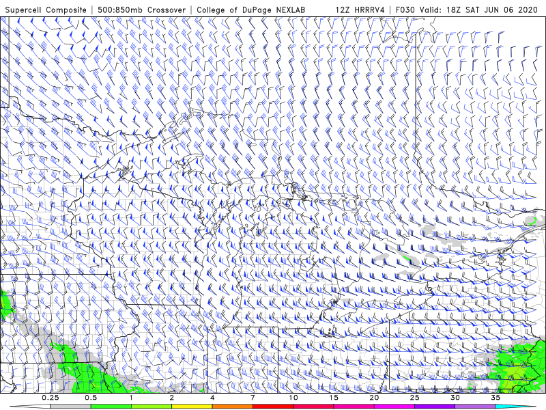Click 'College of DuPage NEXLAB' header text
The image size is (546, 410).
250,10
